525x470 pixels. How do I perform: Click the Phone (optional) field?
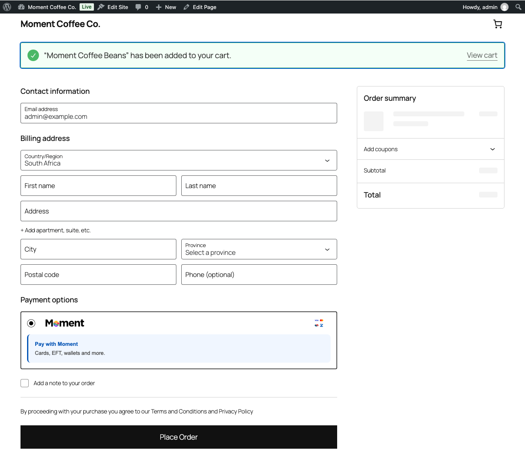[x=259, y=275]
